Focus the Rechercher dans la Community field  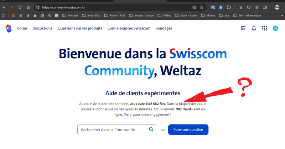(112, 130)
